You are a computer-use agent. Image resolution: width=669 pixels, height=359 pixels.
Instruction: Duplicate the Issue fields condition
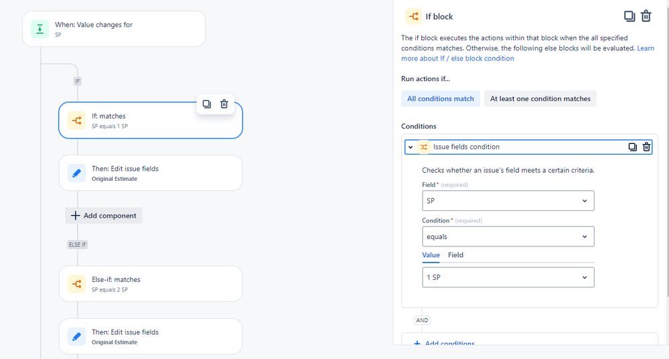tap(632, 147)
